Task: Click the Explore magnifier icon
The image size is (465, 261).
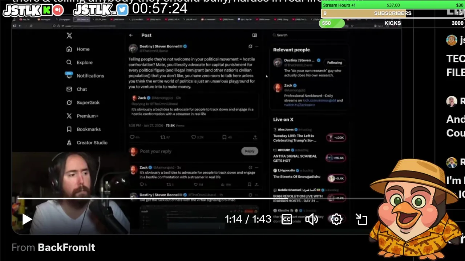Action: tap(69, 62)
